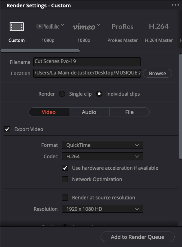182x247 pixels.
Task: Select the Custom filmstrip preset icon
Action: pos(17,26)
